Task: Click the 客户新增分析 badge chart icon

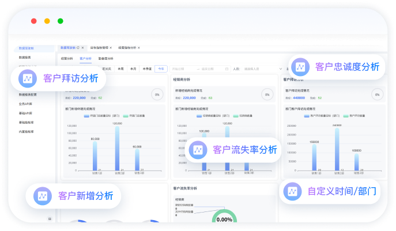Action: (x=42, y=196)
